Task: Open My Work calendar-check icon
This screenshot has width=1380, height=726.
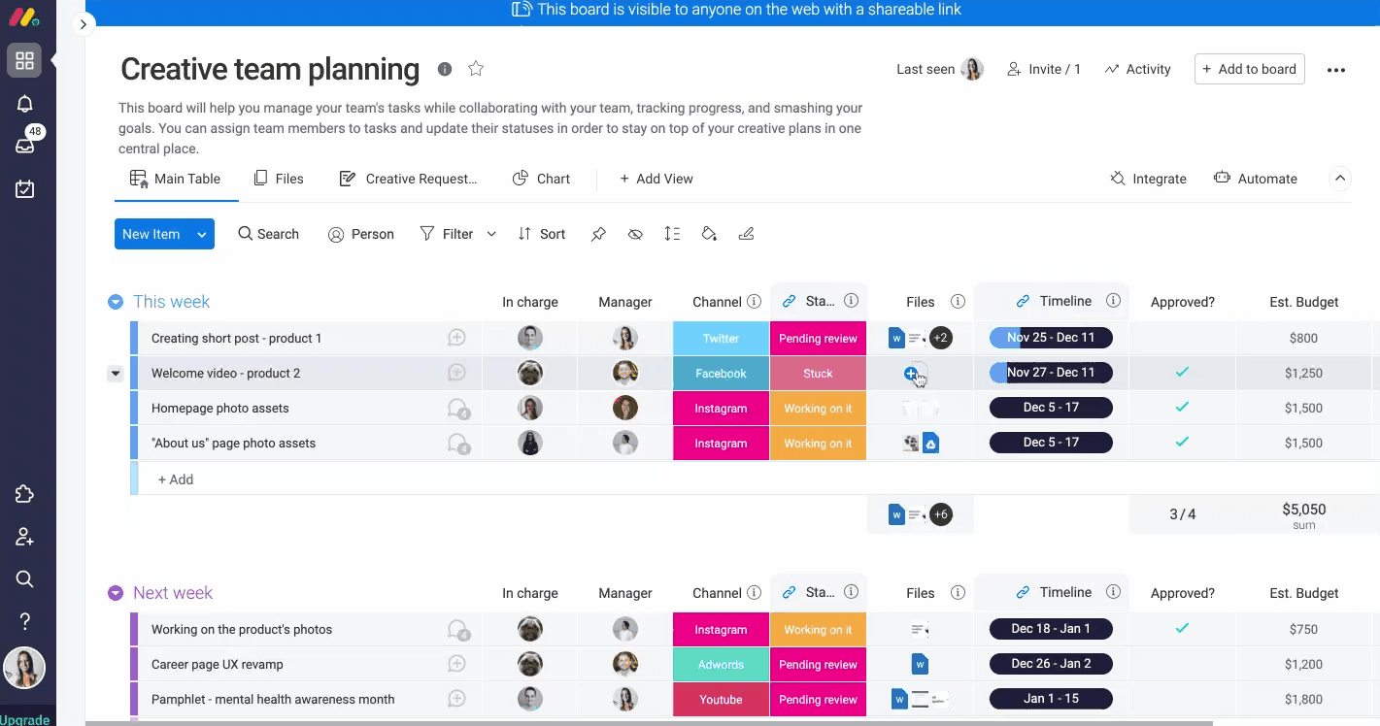Action: click(24, 189)
